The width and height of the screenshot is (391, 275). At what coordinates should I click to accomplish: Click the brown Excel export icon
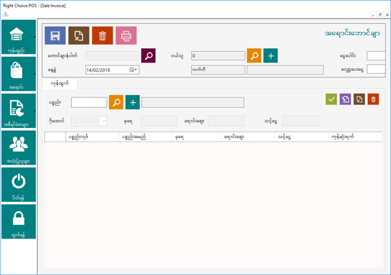tap(79, 35)
